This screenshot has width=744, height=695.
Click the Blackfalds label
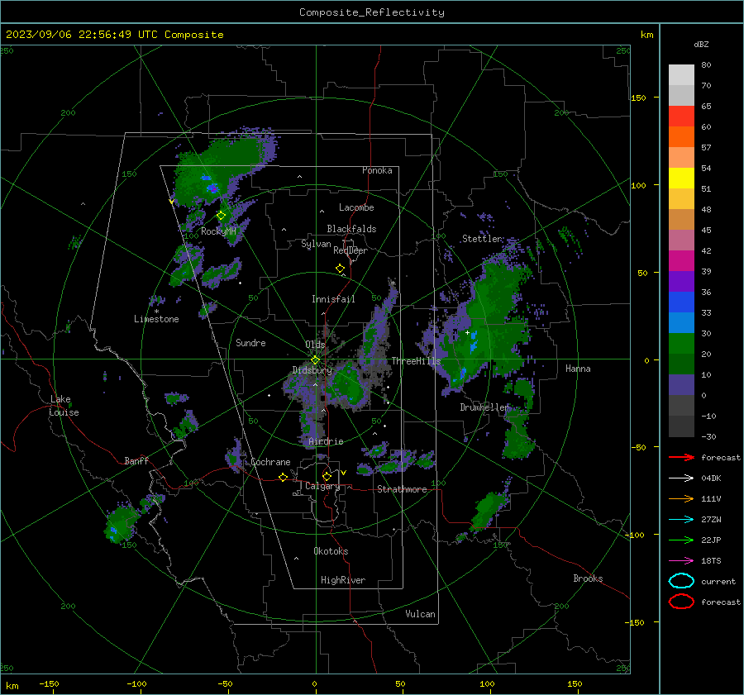(351, 229)
